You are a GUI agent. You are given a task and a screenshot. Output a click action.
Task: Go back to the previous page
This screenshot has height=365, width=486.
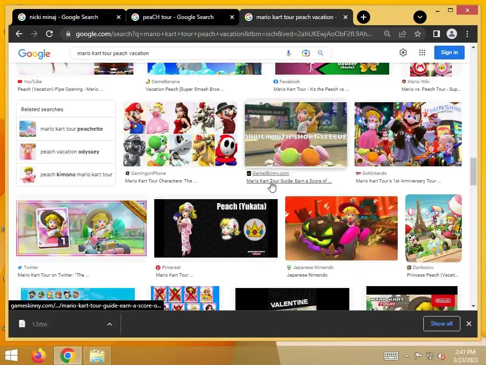(19, 34)
